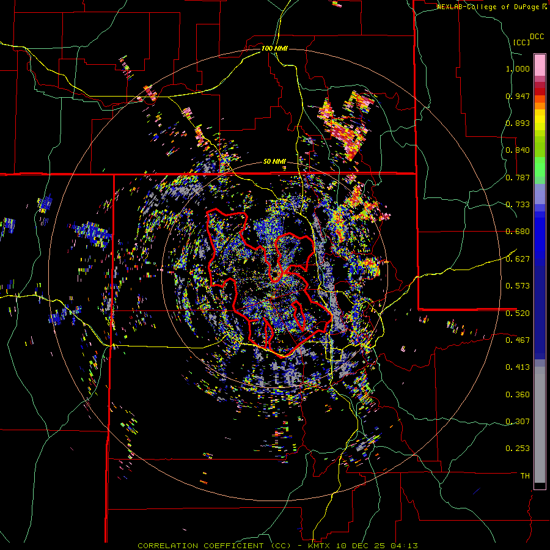Click the CORRELATION COEFFICIENT (CC) title text
The height and width of the screenshot is (550, 550).
coord(215,546)
